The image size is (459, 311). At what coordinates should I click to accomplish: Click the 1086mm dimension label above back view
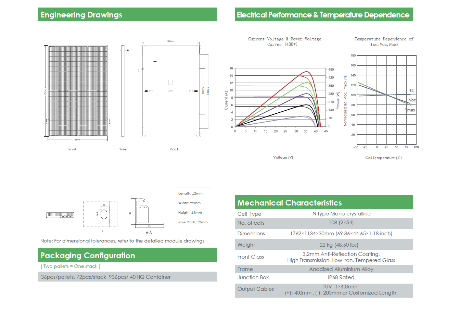tap(170, 41)
